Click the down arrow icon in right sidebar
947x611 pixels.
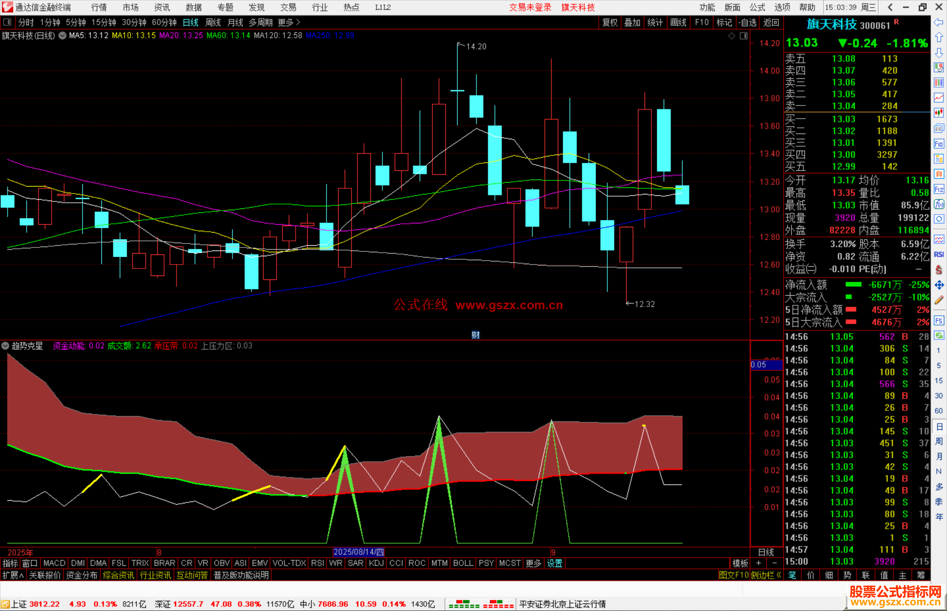(x=939, y=53)
